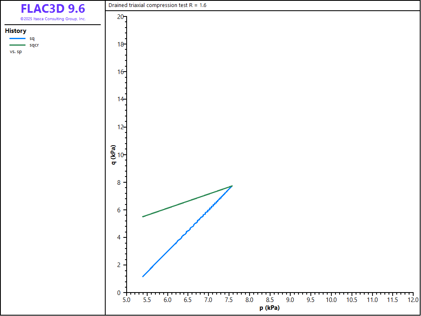
Task: Click the plot title 'Drained triaxial compression test'
Action: pos(157,5)
